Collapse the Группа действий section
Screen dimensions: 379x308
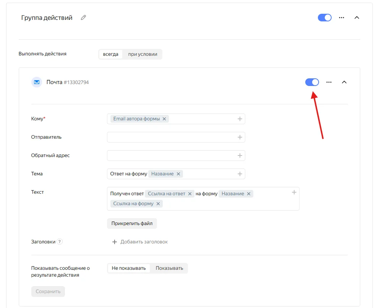point(357,18)
